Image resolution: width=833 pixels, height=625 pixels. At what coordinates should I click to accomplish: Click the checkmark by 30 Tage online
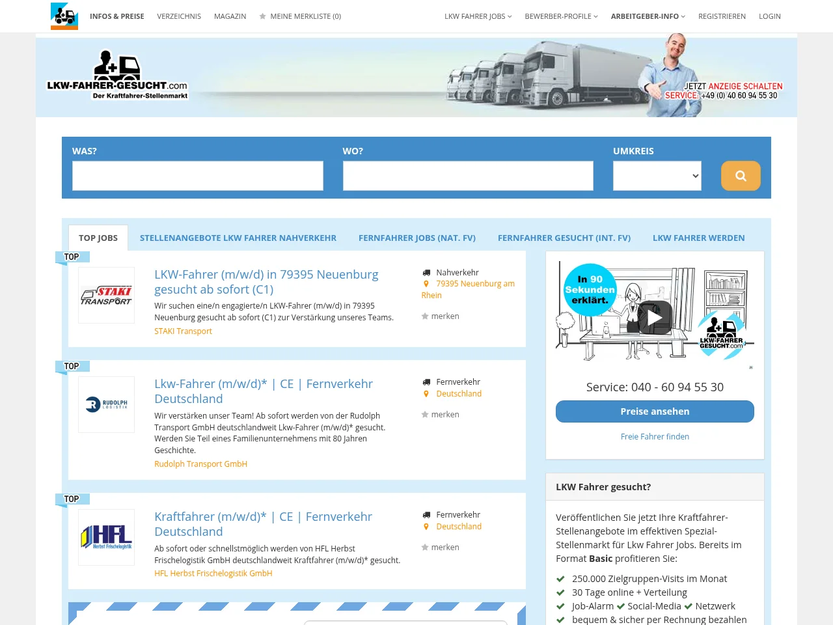tap(560, 592)
